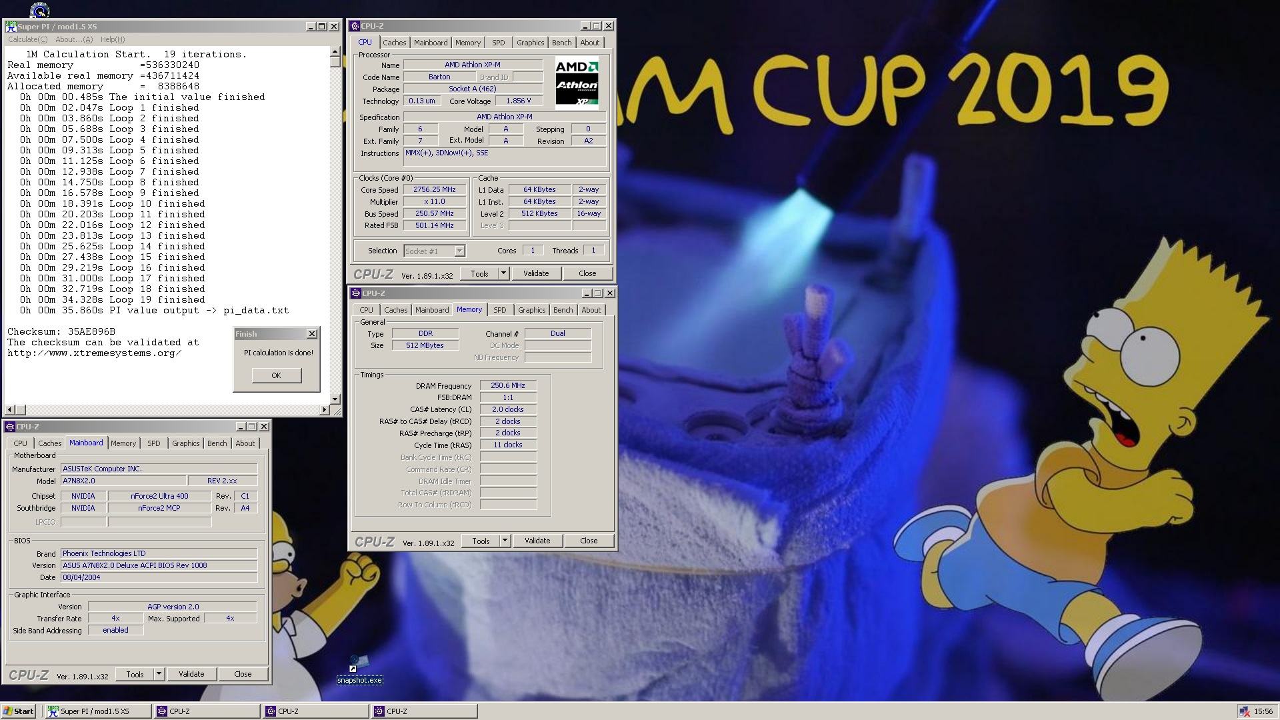Click chipset nForce2 Ultra 400 field
1280x720 pixels.
point(159,496)
